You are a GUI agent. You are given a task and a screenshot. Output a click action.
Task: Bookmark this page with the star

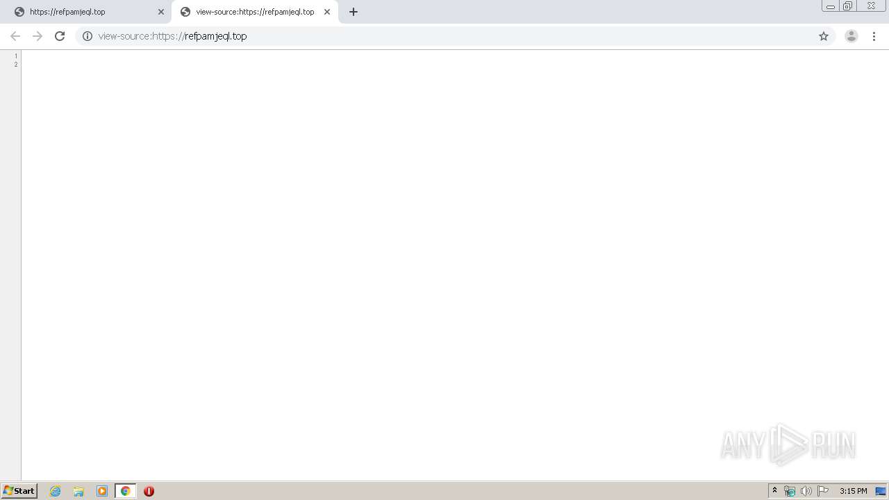[x=824, y=36]
